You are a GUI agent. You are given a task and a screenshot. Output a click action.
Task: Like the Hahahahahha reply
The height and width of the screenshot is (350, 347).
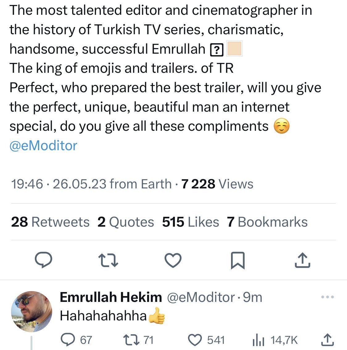195,340
